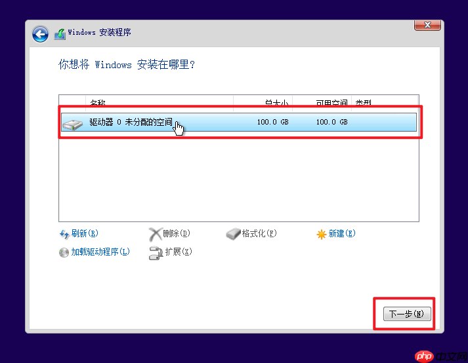Click the load driver disc icon

coord(64,252)
